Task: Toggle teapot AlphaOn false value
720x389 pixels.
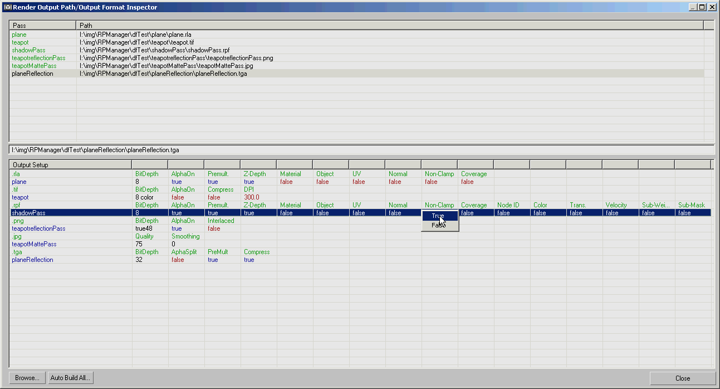Action: tap(178, 197)
